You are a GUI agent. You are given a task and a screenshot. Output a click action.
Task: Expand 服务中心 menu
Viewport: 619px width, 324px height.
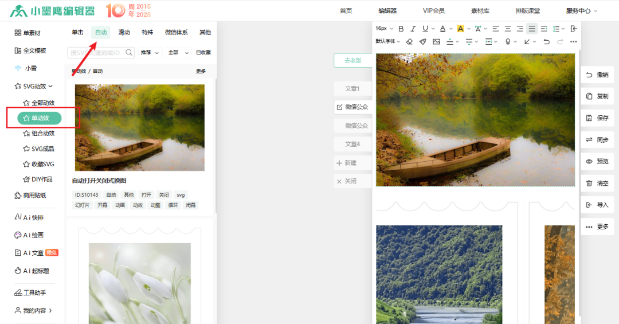[x=582, y=11]
